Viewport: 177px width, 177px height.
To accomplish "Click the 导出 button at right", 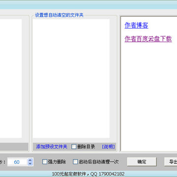I will 171,162.
